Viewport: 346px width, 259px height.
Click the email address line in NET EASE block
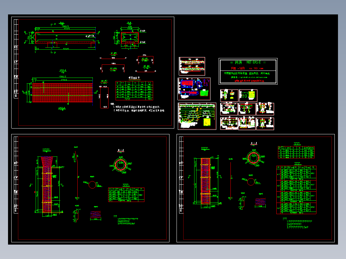(x=249, y=77)
